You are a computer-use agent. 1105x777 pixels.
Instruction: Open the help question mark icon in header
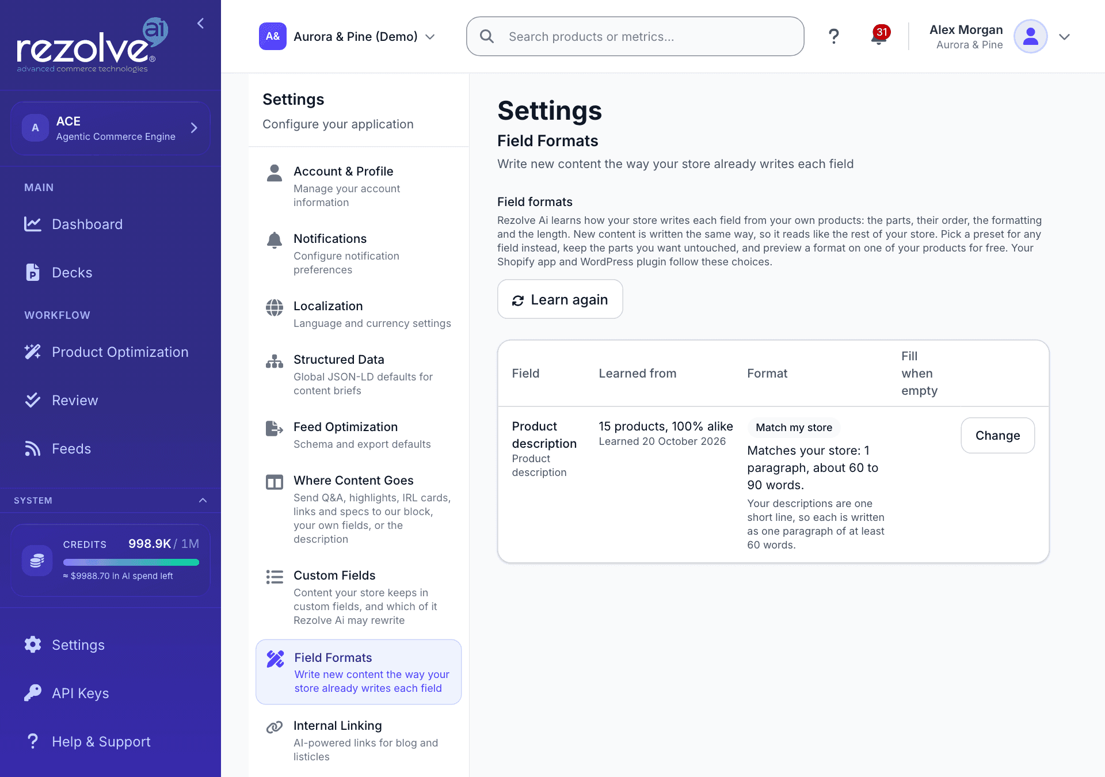(833, 36)
